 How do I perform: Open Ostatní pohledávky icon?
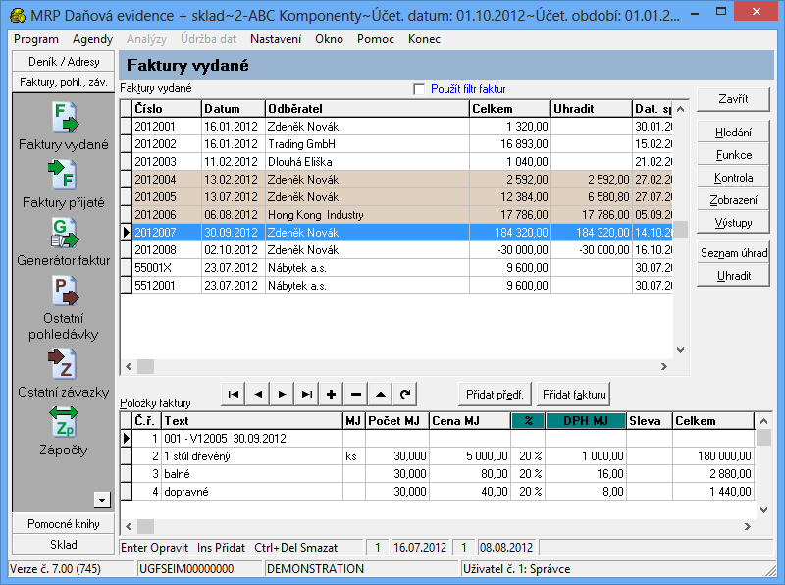[63, 292]
